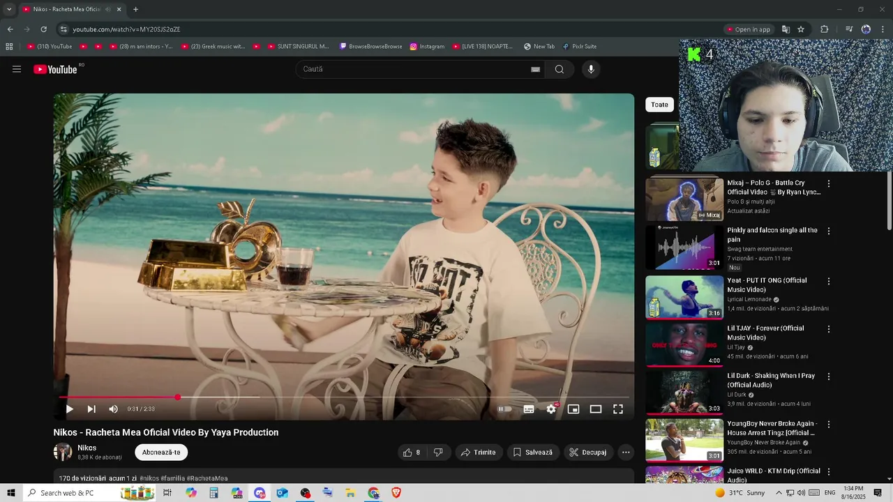This screenshot has width=893, height=502.
Task: Save video using the Salvează button
Action: click(x=533, y=452)
